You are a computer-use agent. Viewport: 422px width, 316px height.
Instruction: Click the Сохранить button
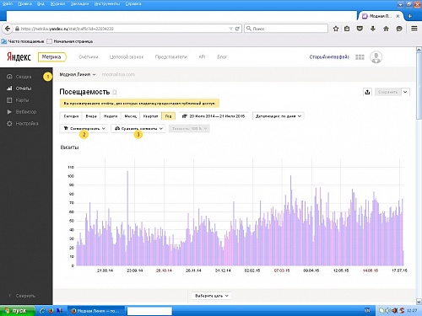click(387, 92)
